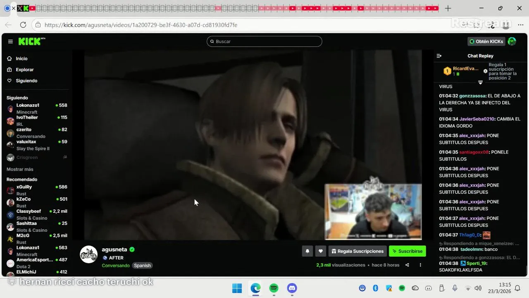Open the notification bell in taskbar
The image size is (529, 298).
click(x=517, y=288)
